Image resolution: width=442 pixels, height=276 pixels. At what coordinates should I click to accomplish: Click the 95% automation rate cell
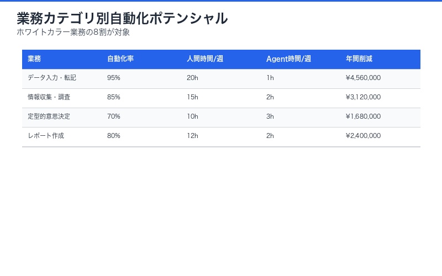114,78
